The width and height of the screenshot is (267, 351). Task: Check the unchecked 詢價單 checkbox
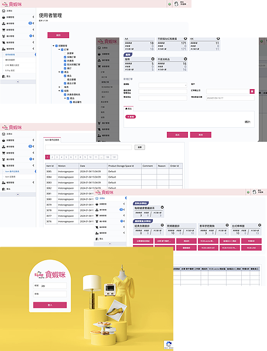pyautogui.click(x=65, y=53)
